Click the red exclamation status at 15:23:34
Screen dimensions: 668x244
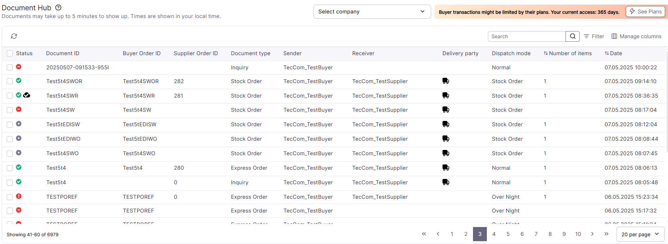click(19, 196)
